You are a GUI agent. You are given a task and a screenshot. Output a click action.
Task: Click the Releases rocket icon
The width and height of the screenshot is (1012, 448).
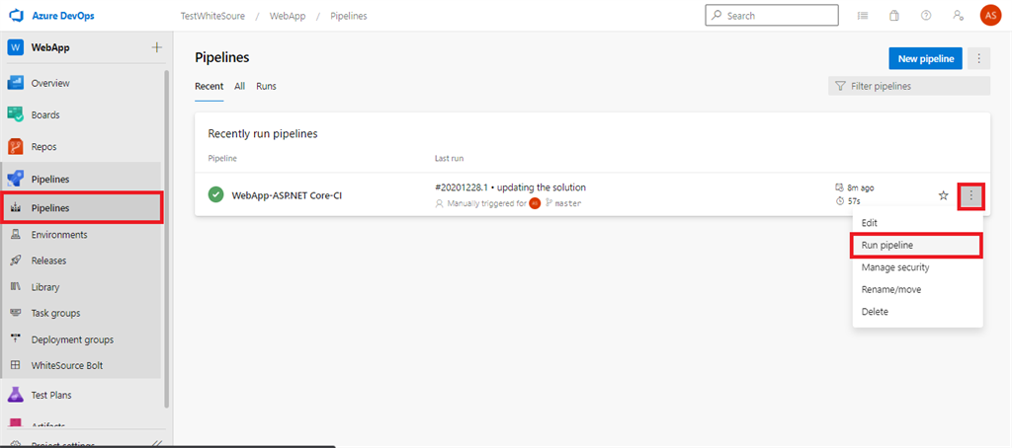pos(16,261)
